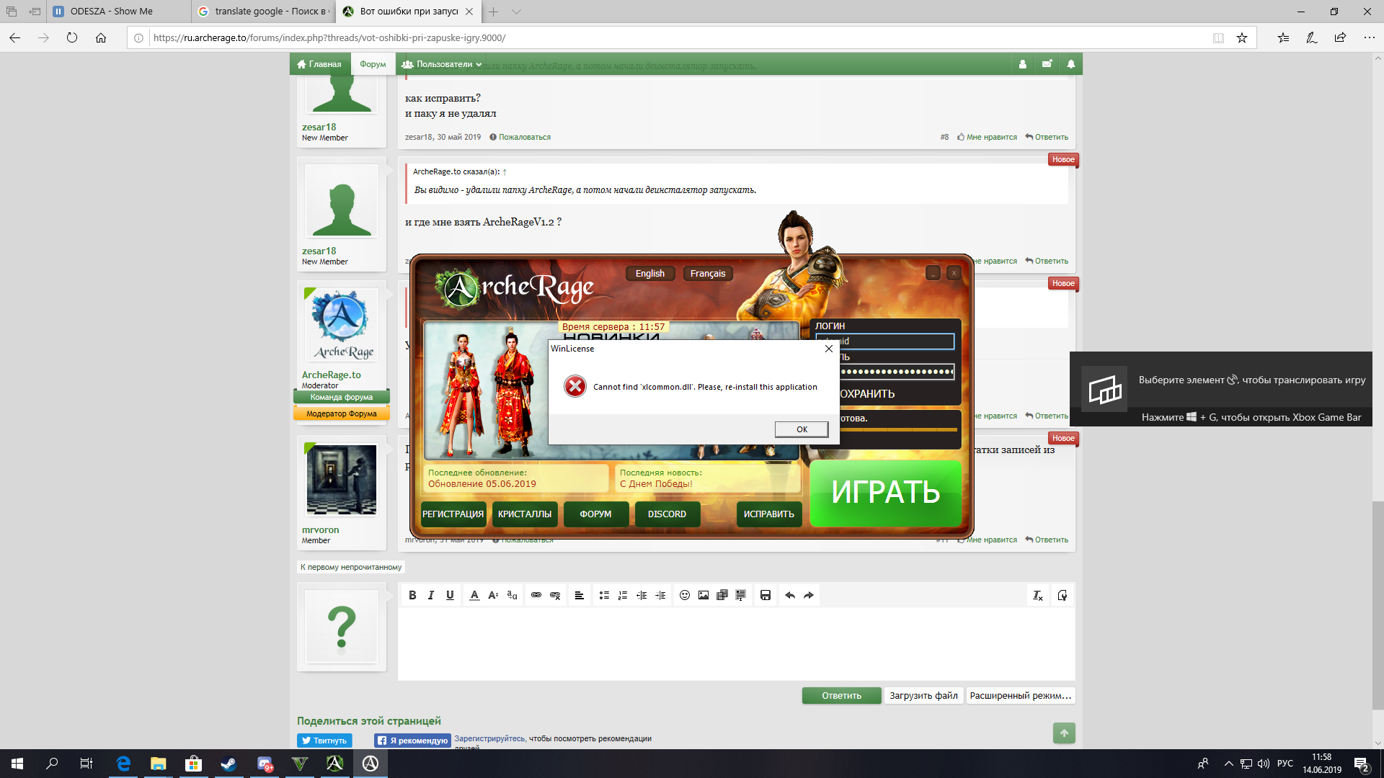Insert bulleted list in editor
The image size is (1384, 778).
604,595
